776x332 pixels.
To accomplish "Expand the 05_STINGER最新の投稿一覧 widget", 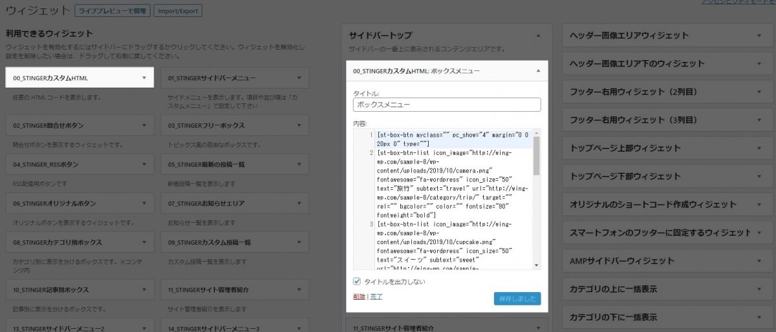I will click(x=235, y=164).
